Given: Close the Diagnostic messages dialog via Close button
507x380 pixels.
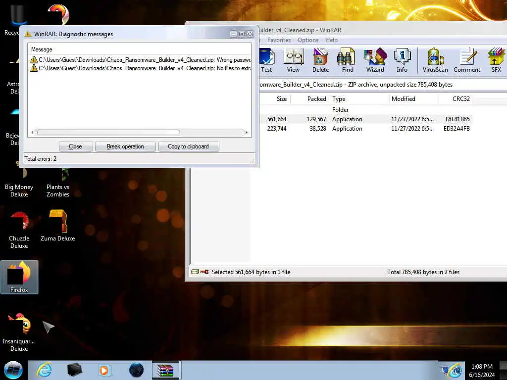Looking at the screenshot, I should point(76,146).
